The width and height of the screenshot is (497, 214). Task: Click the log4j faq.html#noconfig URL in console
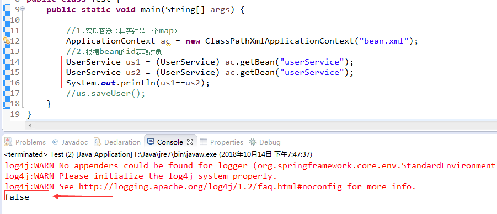(210, 186)
